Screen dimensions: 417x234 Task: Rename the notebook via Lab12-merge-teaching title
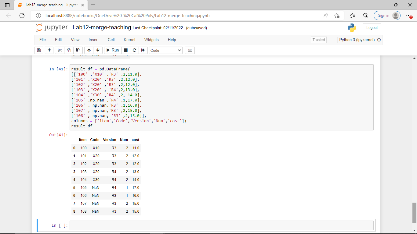coord(102,27)
